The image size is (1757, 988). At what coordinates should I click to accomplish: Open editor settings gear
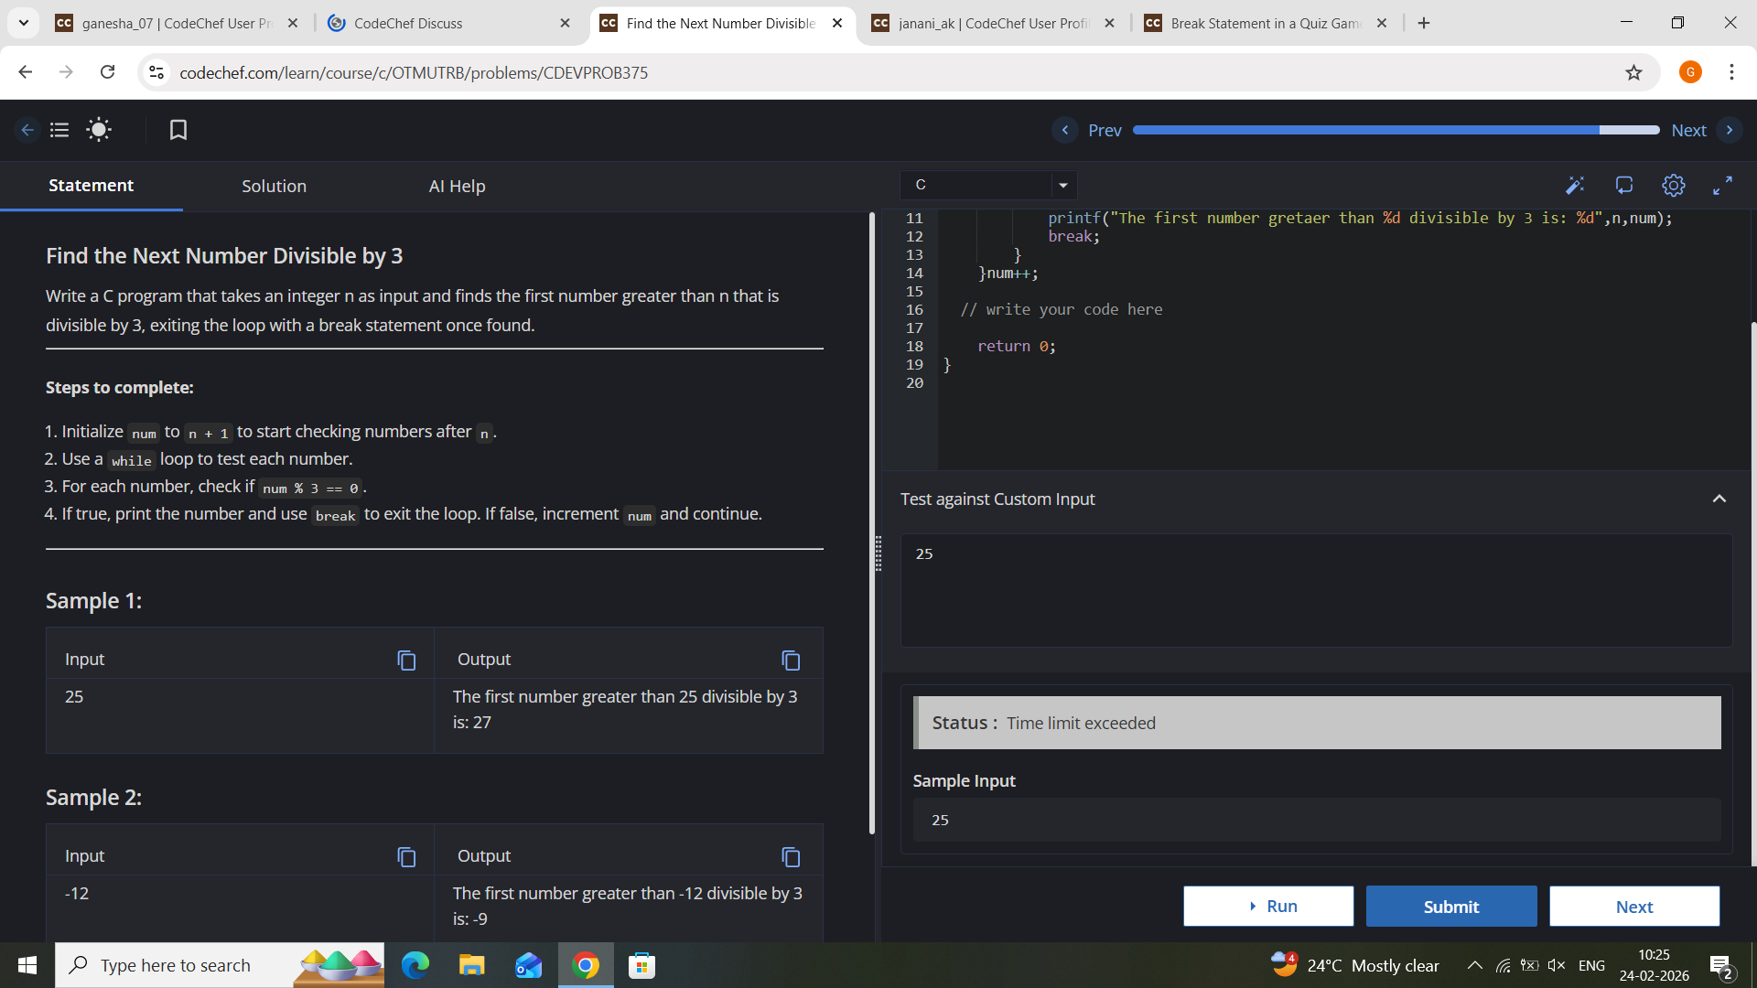pyautogui.click(x=1673, y=186)
